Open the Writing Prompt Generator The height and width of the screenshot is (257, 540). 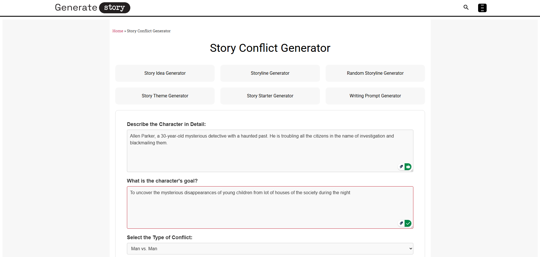point(375,96)
